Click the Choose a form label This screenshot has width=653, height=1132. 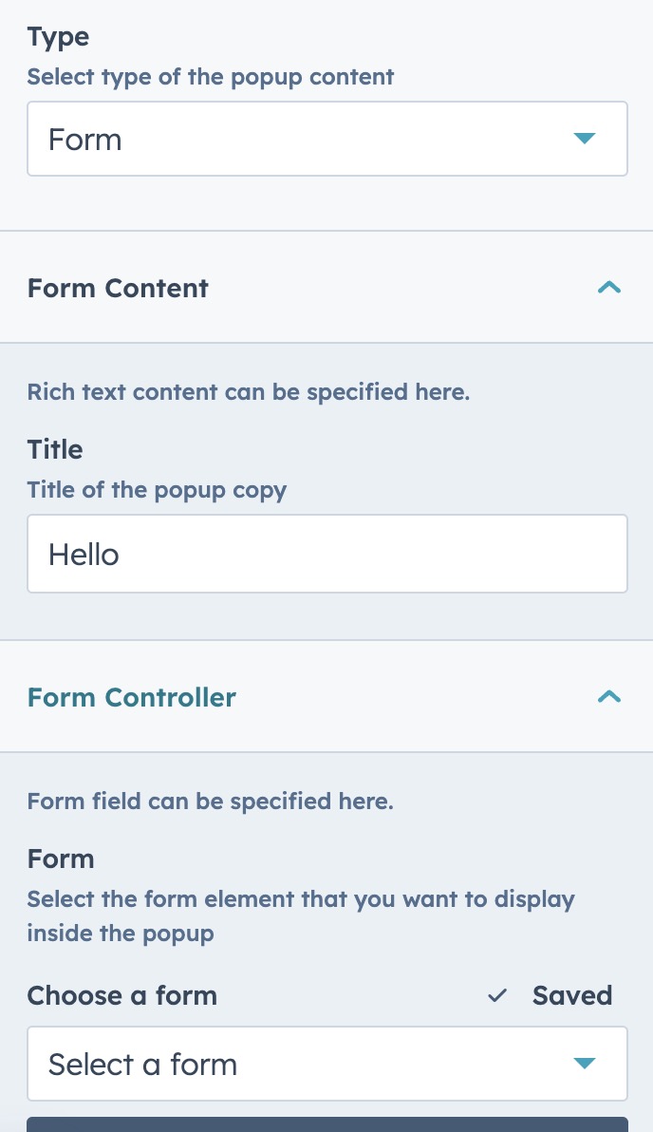(121, 995)
